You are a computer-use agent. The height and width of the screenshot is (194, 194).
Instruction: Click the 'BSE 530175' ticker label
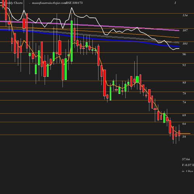74,3
